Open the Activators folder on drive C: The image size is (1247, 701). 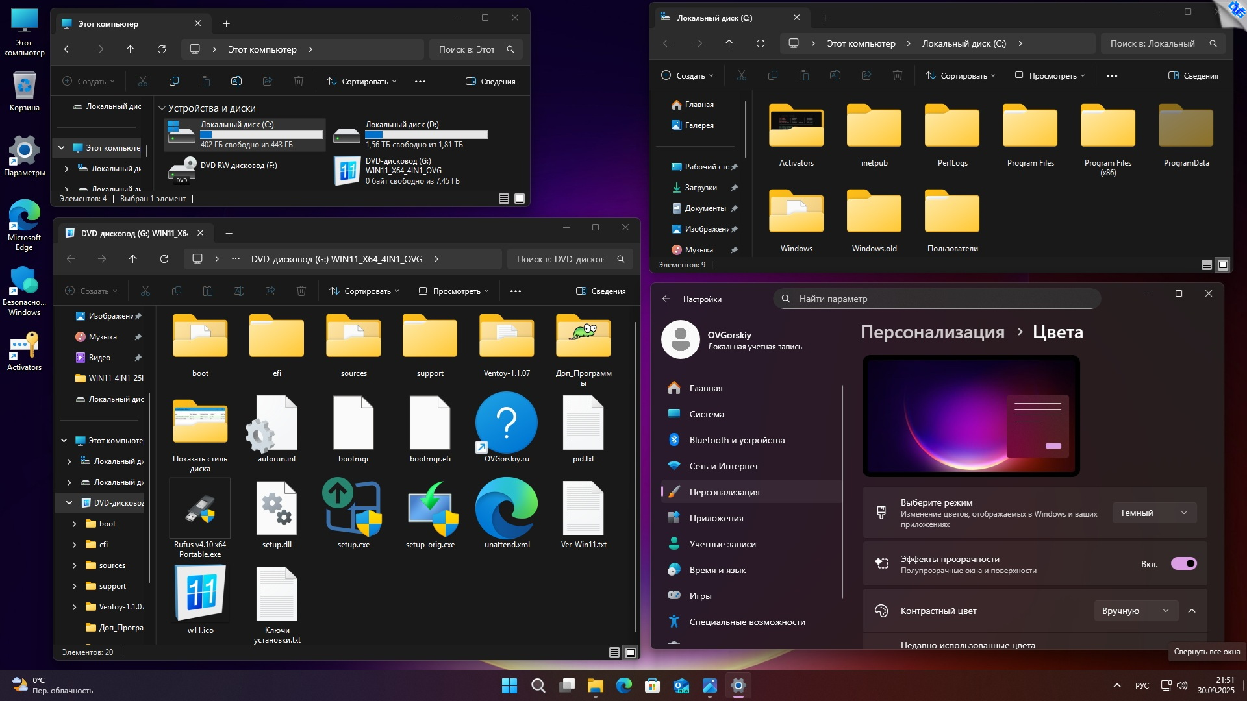pos(796,129)
